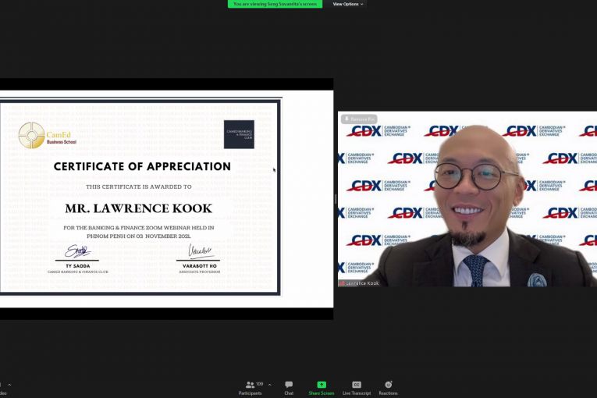
Task: Click the dark Banking & Finance Club logo
Action: [x=239, y=134]
